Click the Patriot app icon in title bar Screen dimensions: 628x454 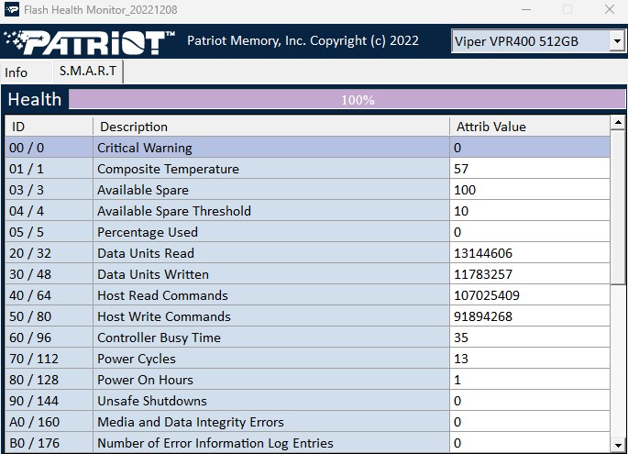coord(10,10)
